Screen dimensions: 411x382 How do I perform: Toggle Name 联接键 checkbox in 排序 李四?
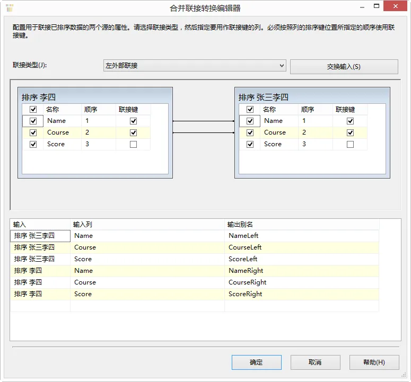click(x=134, y=121)
